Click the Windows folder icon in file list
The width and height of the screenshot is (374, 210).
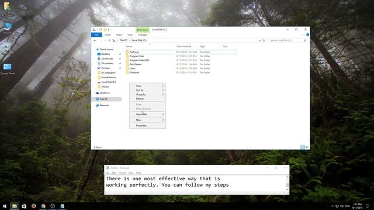127,72
